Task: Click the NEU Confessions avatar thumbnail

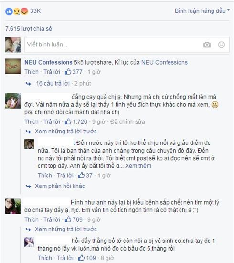Action: [13, 66]
